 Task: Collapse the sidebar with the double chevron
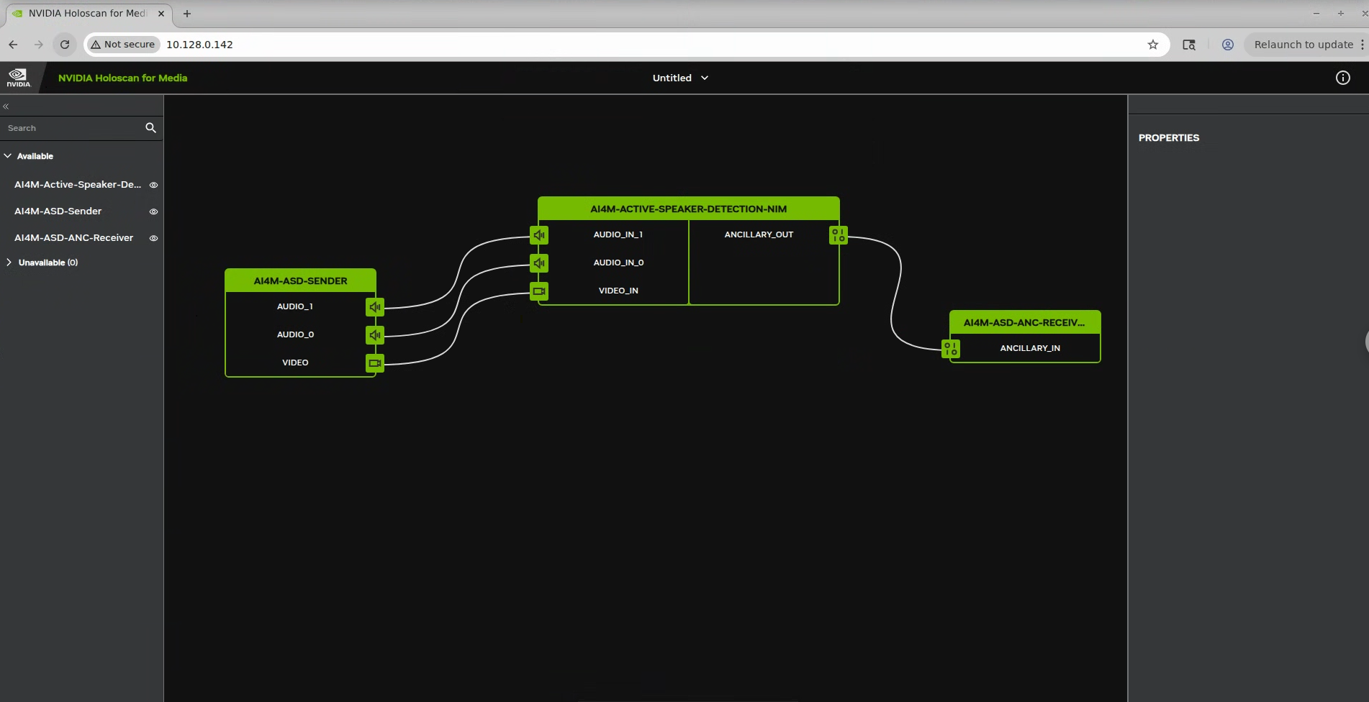pyautogui.click(x=6, y=106)
